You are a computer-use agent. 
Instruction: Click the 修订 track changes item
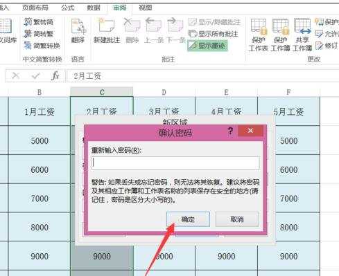[x=327, y=46]
